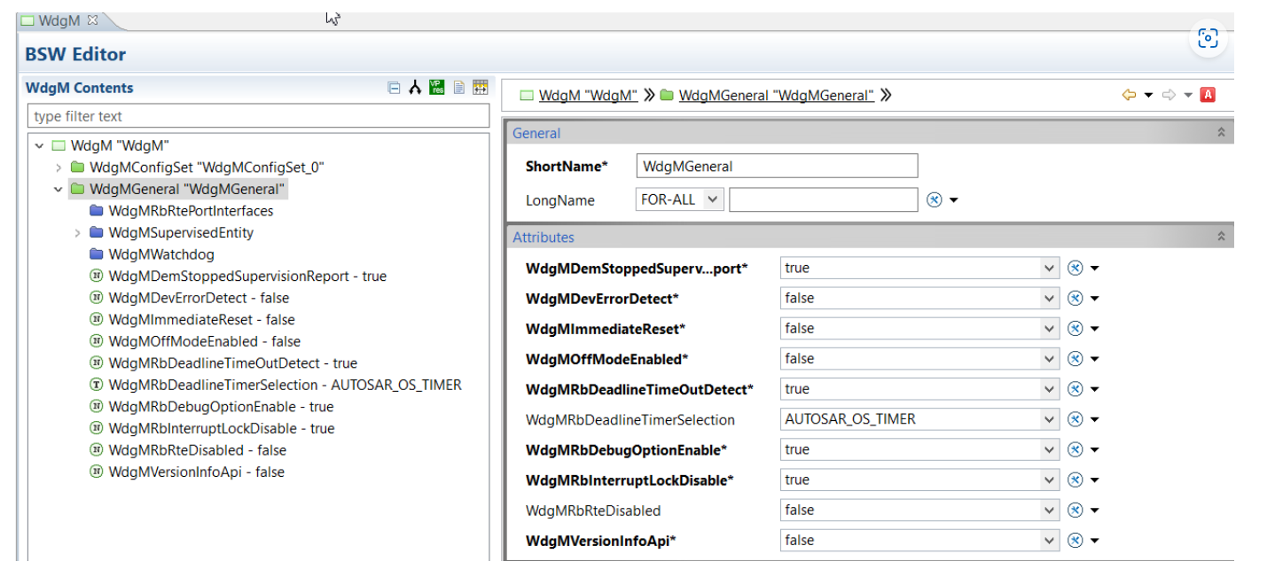The image size is (1275, 585).
Task: Click the red validation 'A' icon
Action: pos(1209,94)
